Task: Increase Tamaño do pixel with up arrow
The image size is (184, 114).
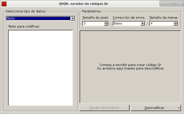Action: (106, 22)
